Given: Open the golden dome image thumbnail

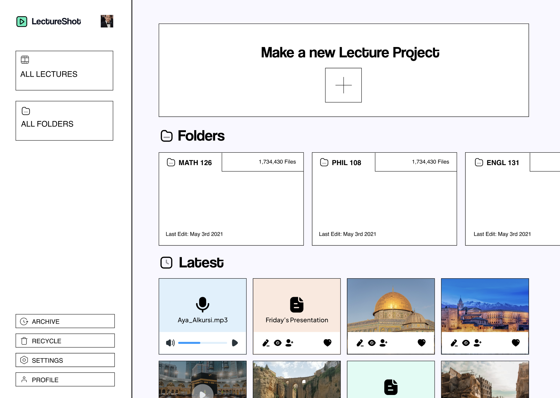Looking at the screenshot, I should [x=391, y=305].
